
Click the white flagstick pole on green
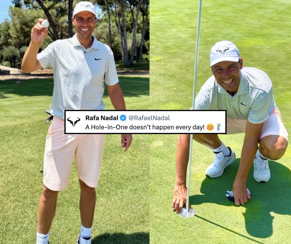194,109
